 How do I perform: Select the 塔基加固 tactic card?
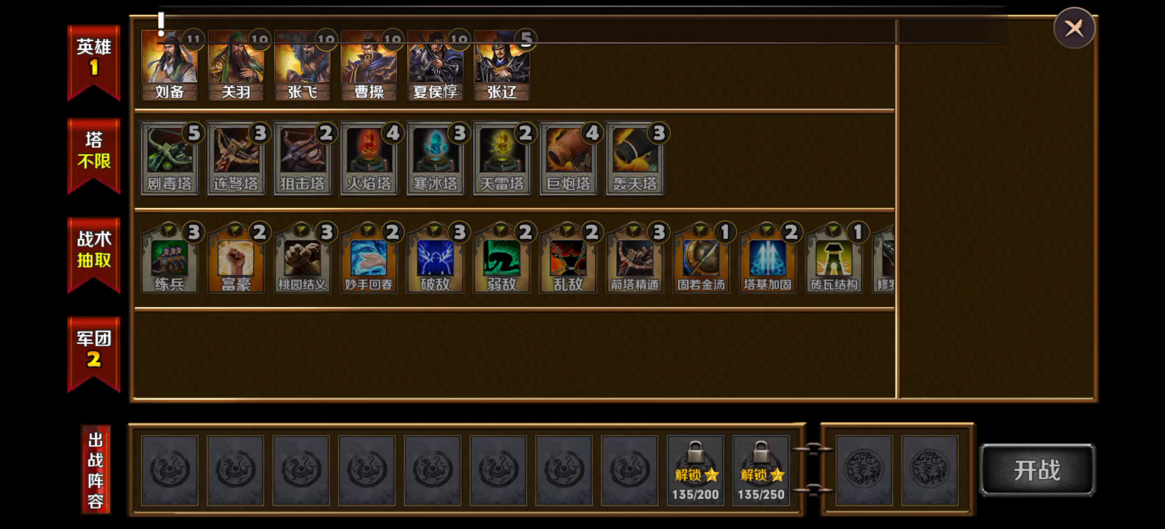tap(767, 259)
